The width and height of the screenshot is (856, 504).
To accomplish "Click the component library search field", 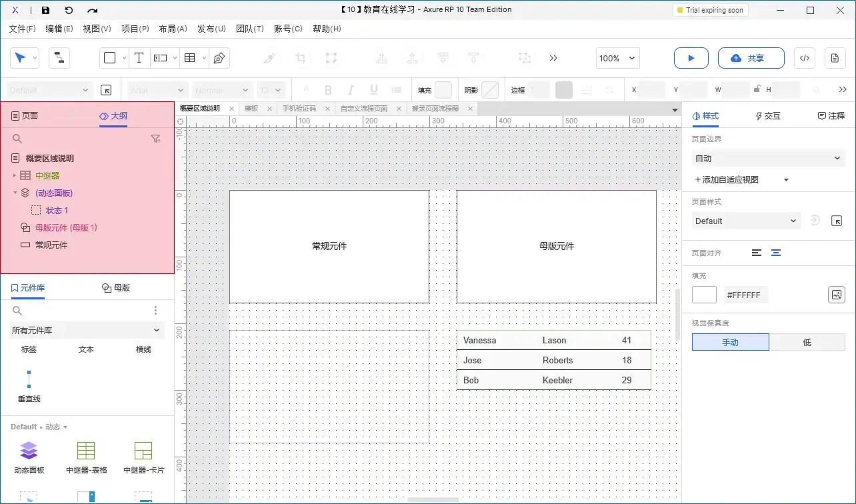I will click(80, 311).
